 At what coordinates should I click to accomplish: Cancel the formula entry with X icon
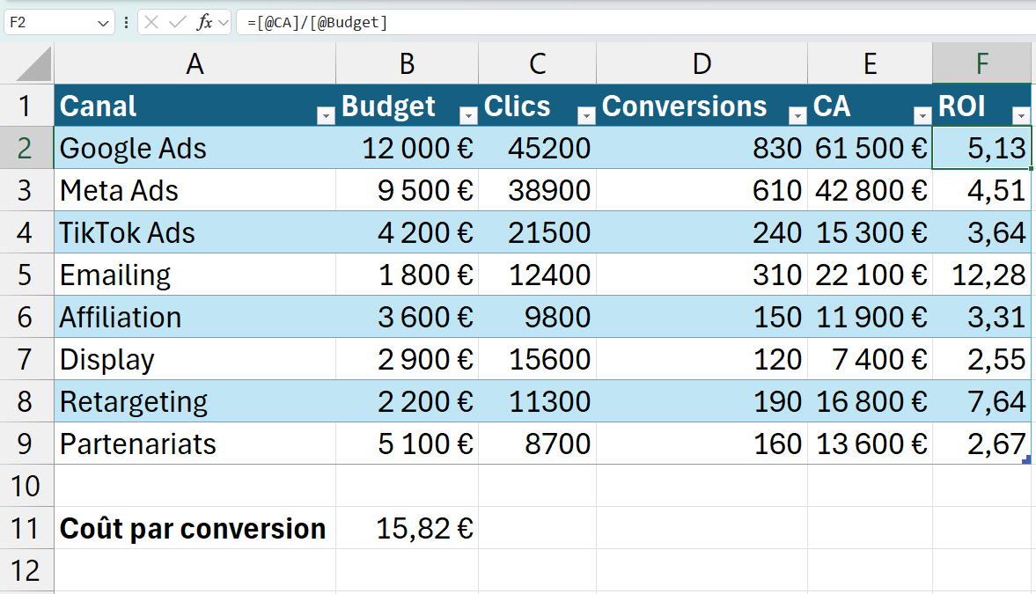[151, 23]
